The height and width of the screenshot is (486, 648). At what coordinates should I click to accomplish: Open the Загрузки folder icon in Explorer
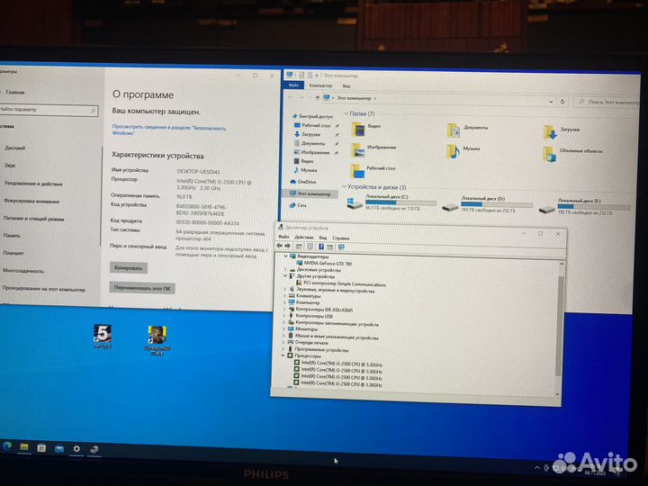point(550,132)
